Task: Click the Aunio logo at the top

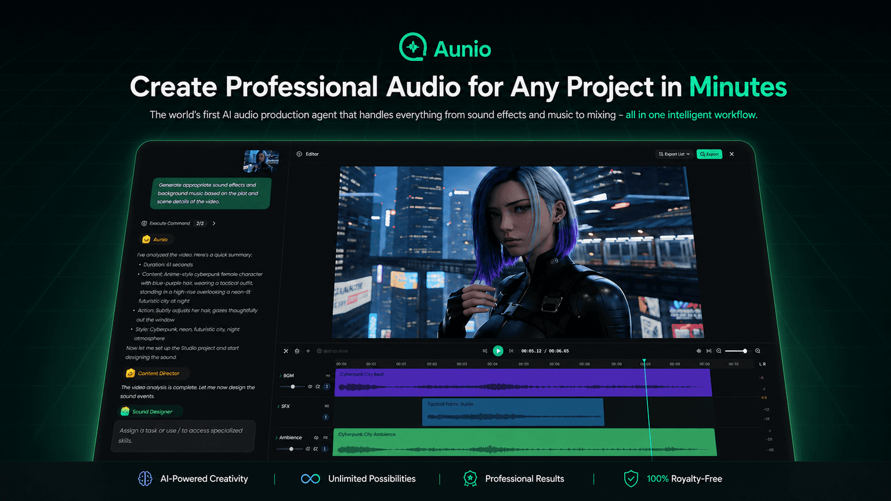Action: (445, 48)
